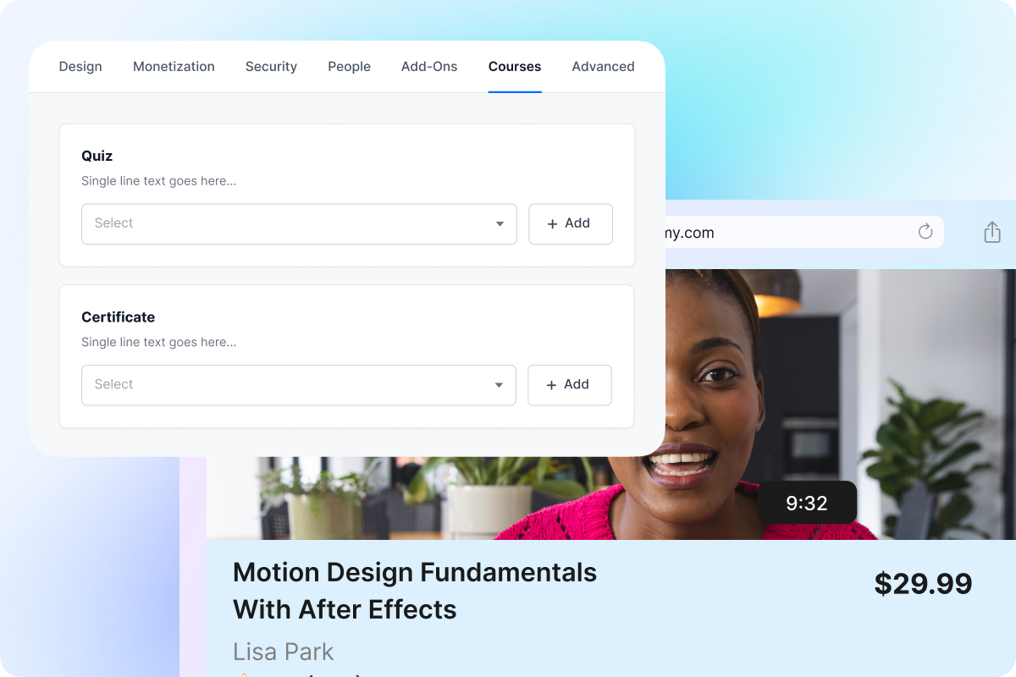This screenshot has width=1016, height=677.
Task: Click the Quiz single line description text
Action: [x=158, y=181]
